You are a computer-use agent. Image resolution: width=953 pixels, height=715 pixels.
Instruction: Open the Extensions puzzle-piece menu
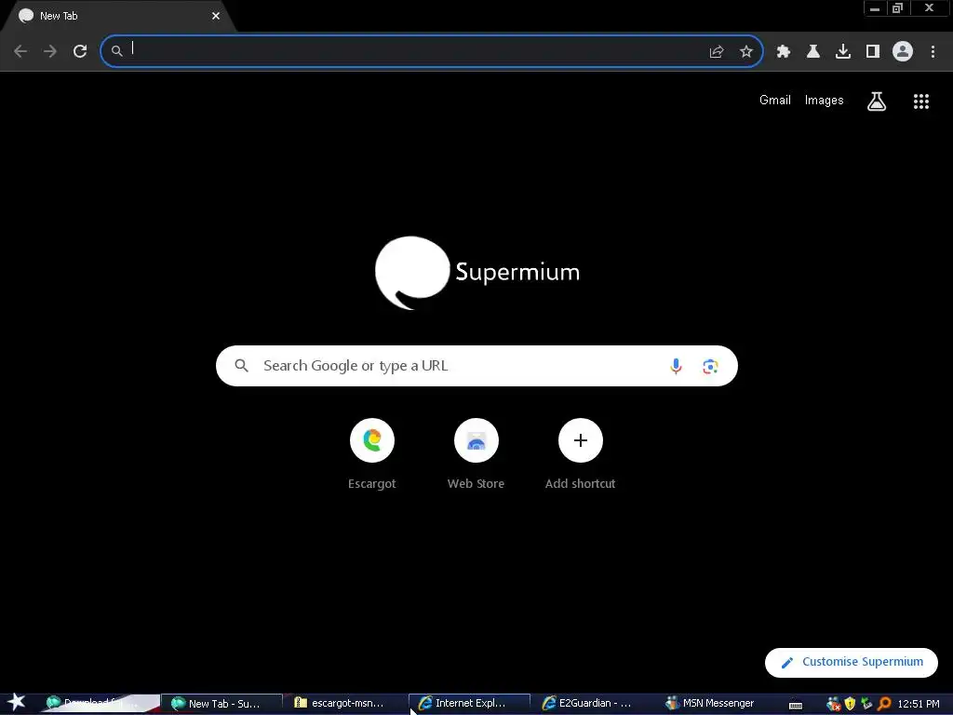click(x=784, y=51)
